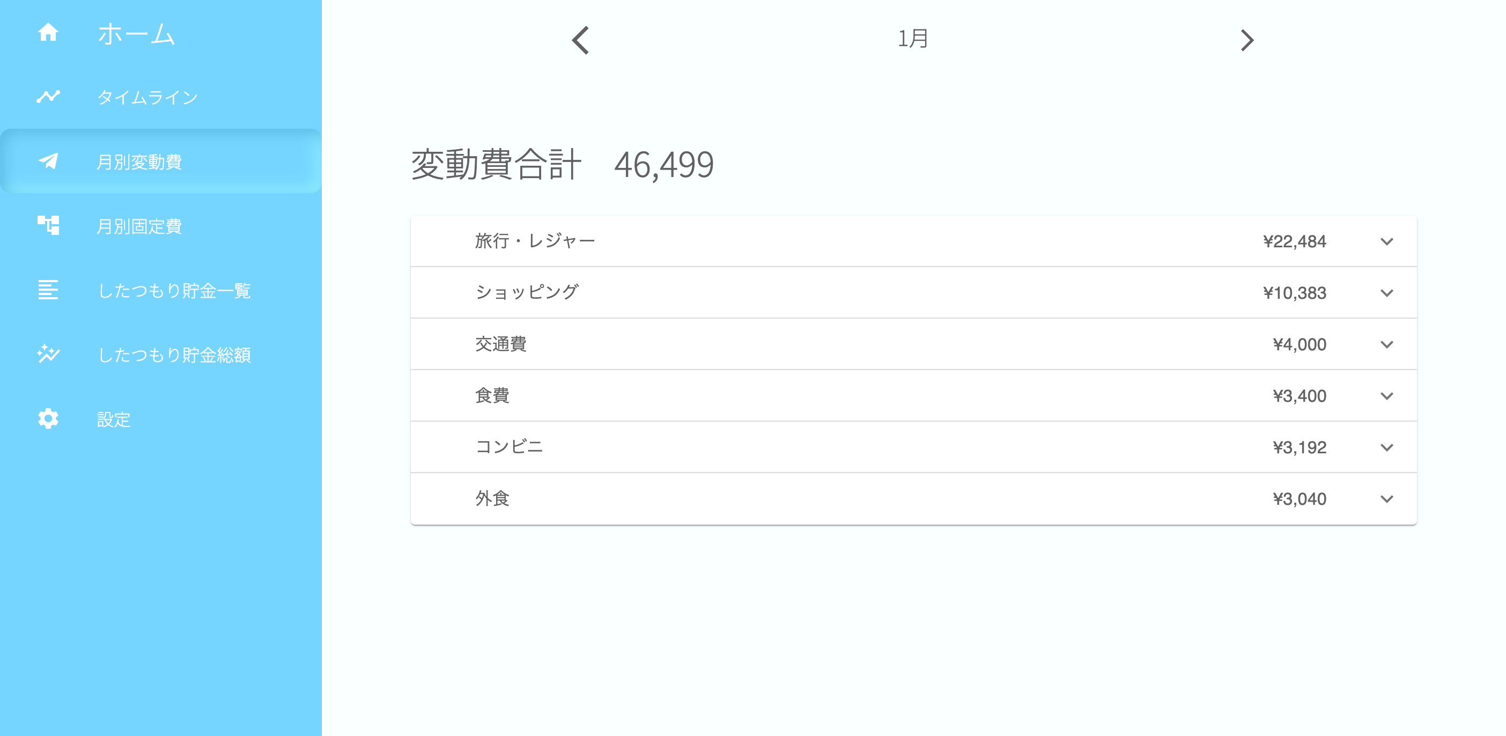
Task: Select 月別固定費 from the sidebar menu
Action: 141,227
